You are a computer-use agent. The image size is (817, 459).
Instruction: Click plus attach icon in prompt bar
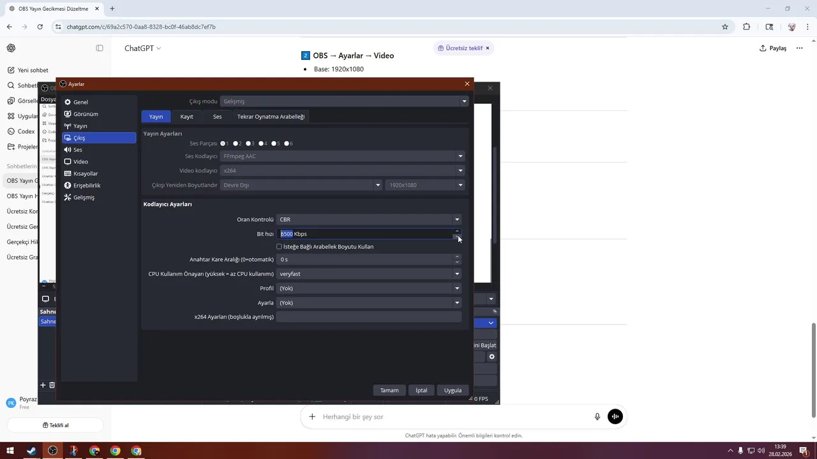312,417
